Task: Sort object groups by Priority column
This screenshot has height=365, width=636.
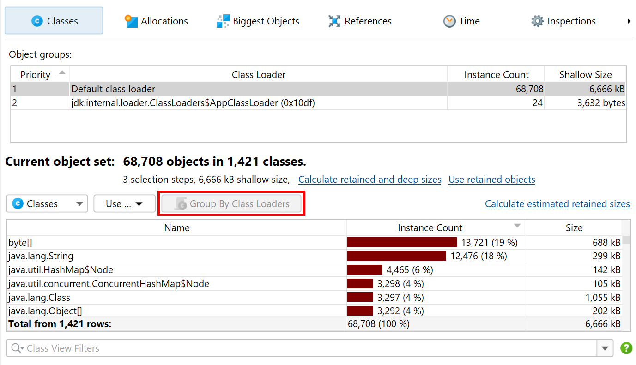Action: 40,75
